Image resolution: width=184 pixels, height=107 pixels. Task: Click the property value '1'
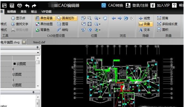tap(13, 80)
